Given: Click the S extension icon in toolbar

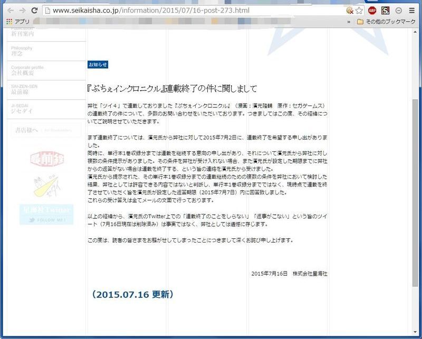Looking at the screenshot, I should point(386,11).
